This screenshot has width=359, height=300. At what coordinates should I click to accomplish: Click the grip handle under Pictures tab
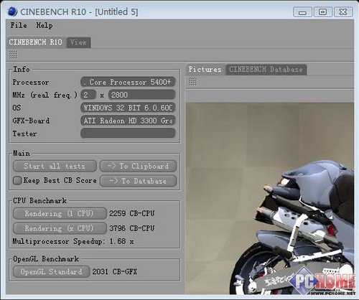point(192,82)
